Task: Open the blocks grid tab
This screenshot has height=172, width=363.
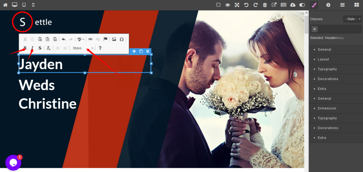Action: tap(356, 5)
